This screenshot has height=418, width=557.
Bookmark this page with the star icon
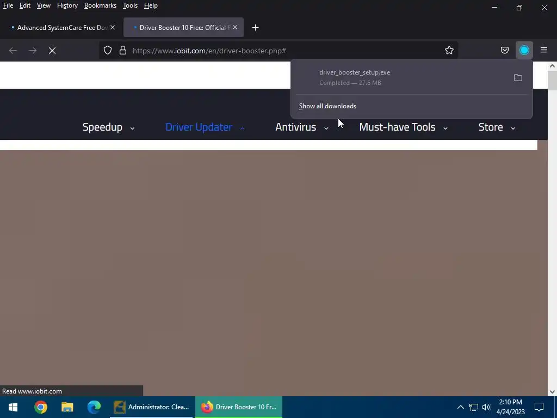point(449,51)
